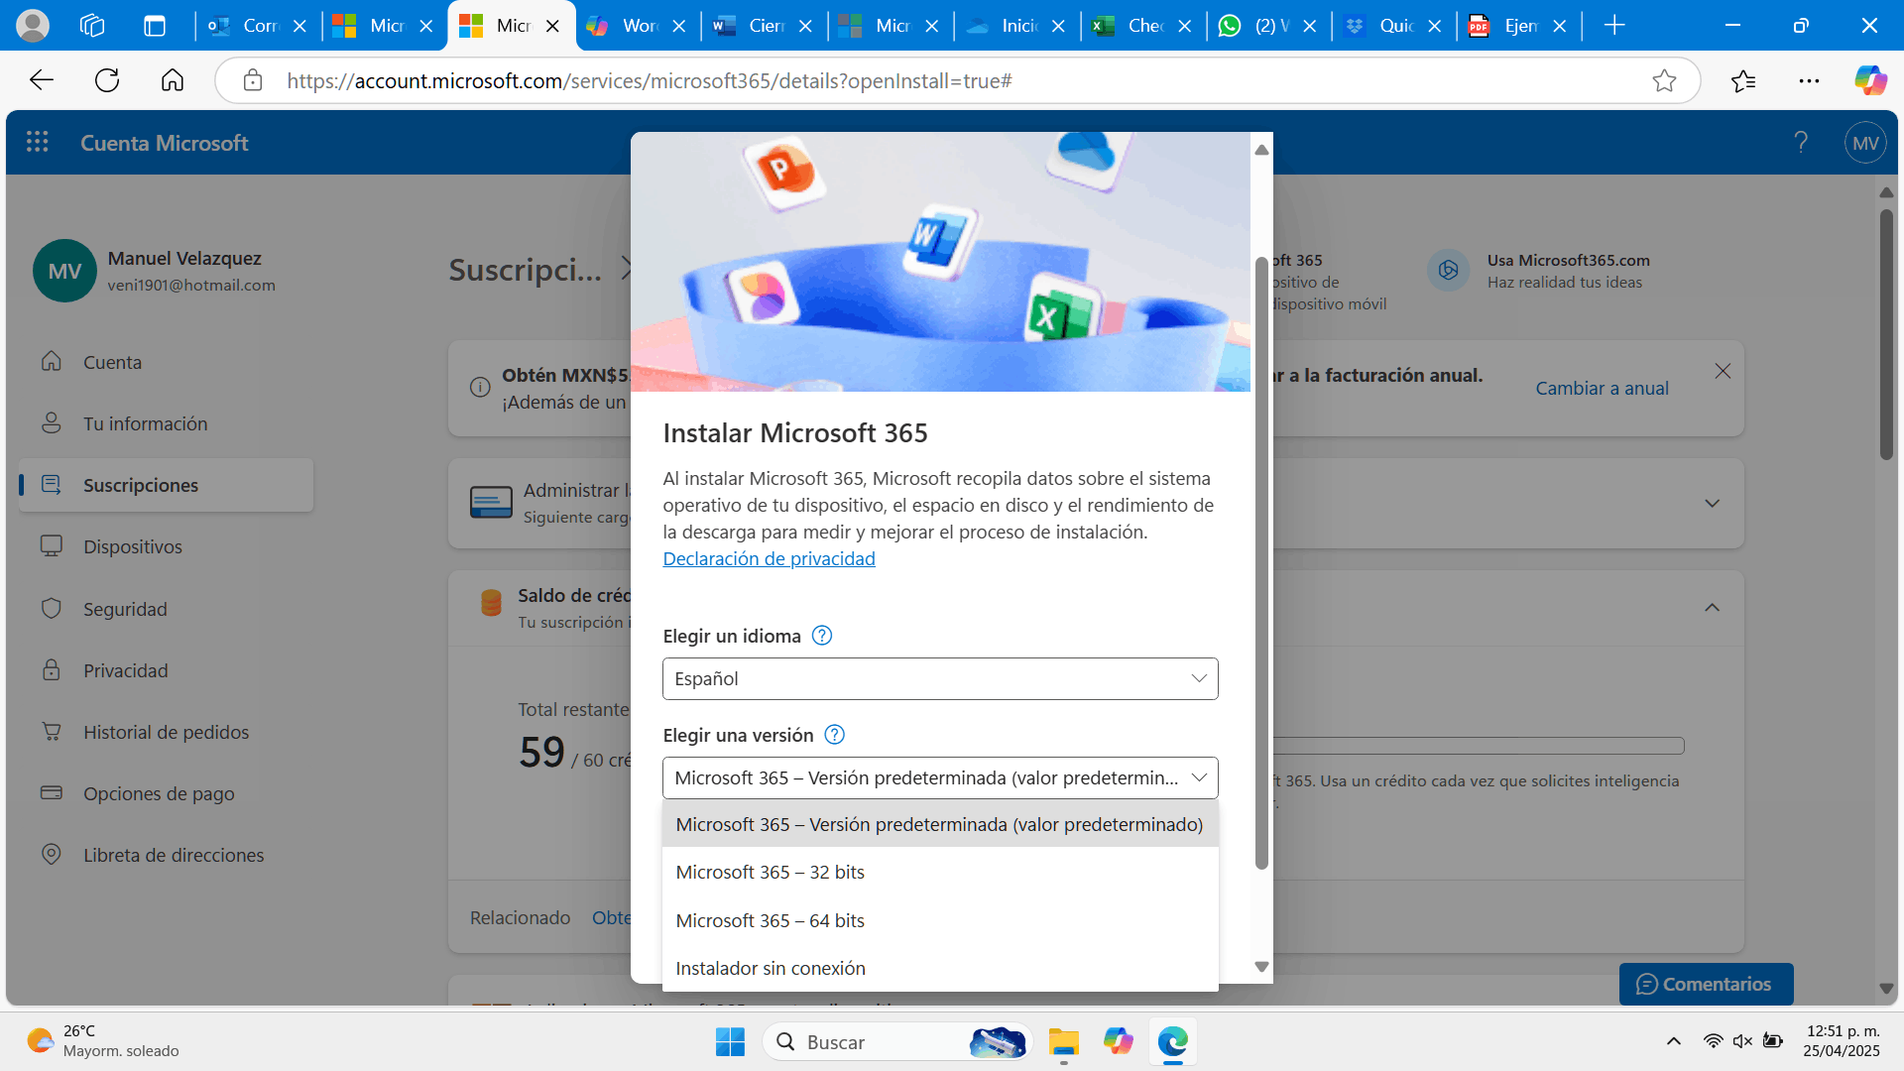Refresh the page with reload icon
The height and width of the screenshot is (1071, 1904).
107,80
